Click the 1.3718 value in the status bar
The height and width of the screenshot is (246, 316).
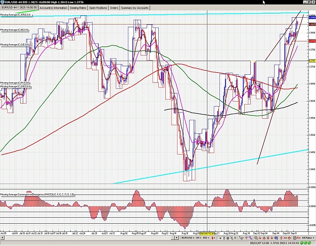[275, 243]
